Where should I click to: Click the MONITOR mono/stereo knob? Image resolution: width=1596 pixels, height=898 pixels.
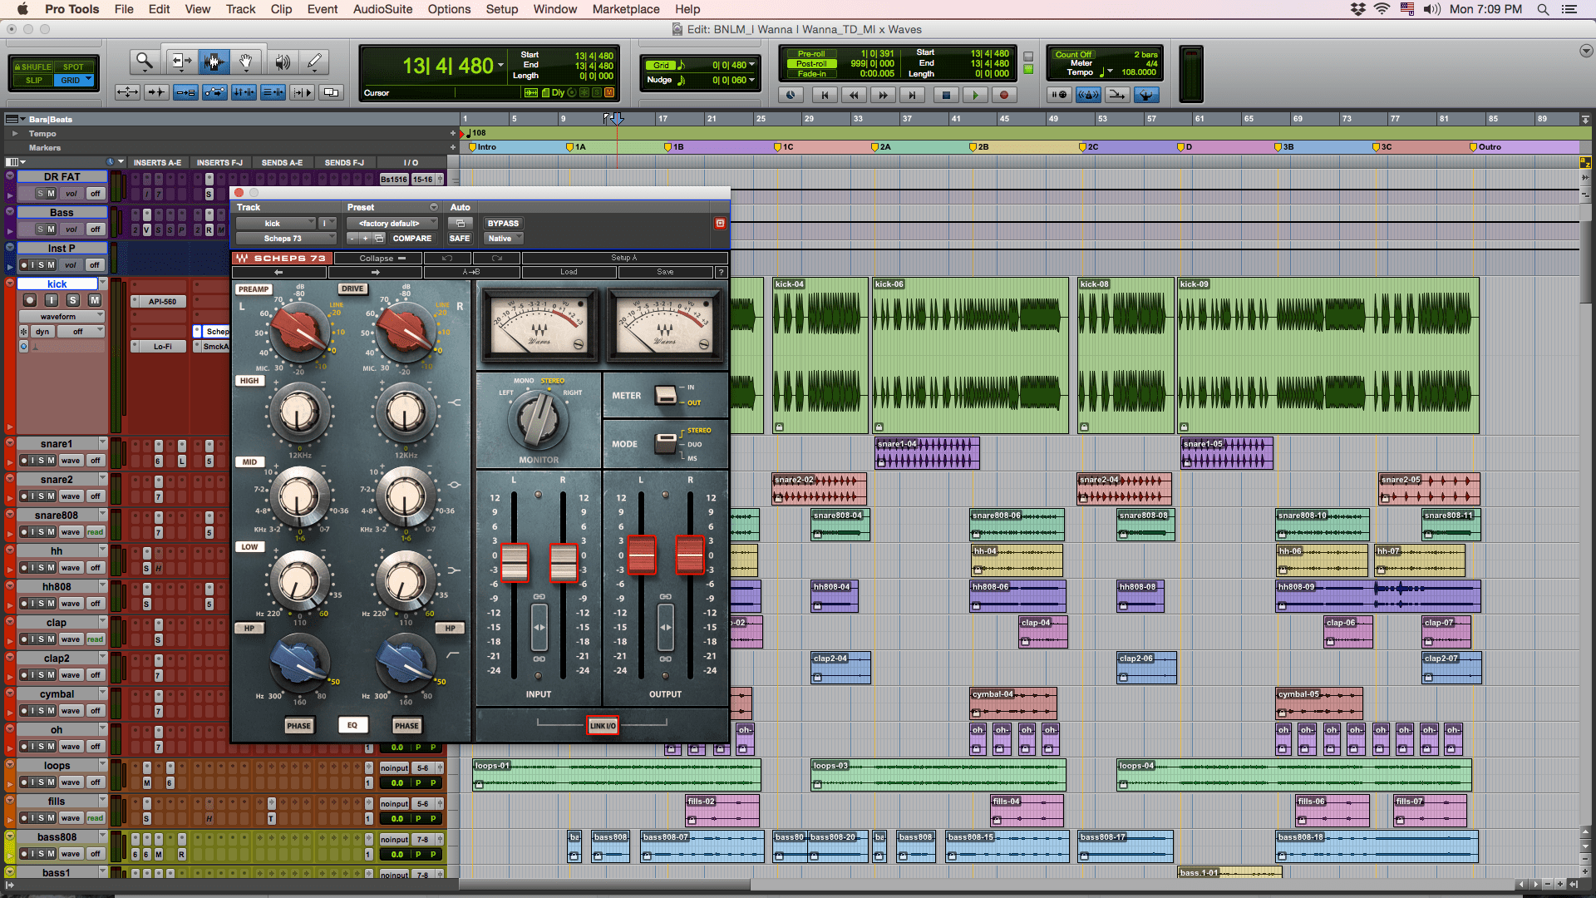(539, 420)
